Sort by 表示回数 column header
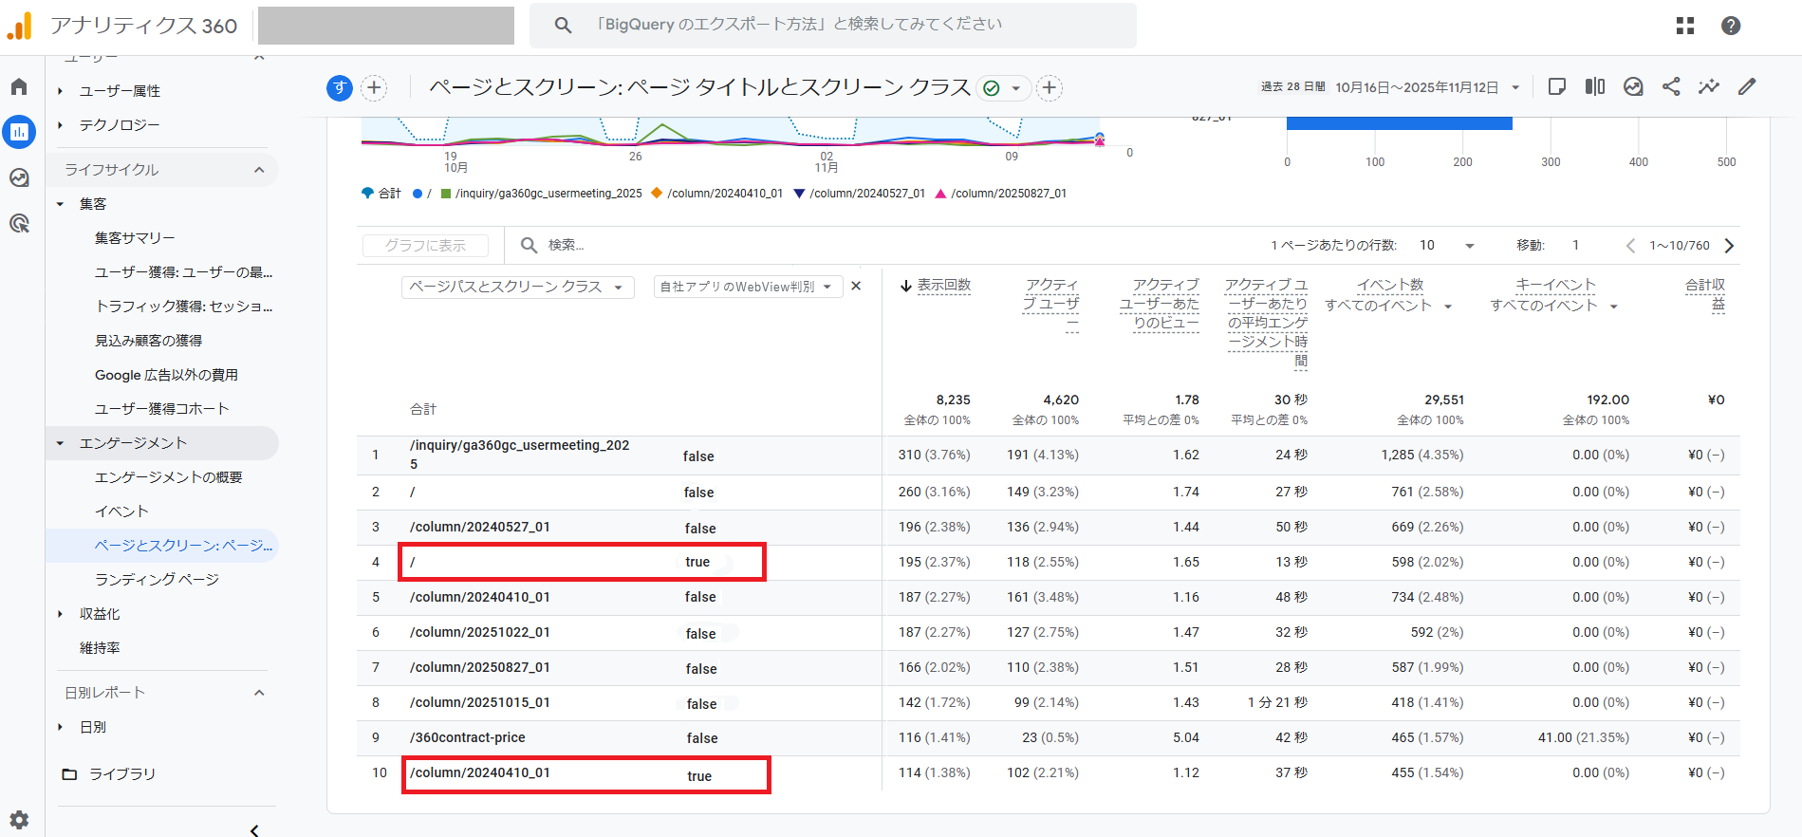1802x837 pixels. (x=943, y=286)
